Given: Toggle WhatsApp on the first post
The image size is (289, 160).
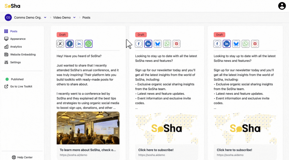Looking at the screenshot, I should click(x=89, y=44).
